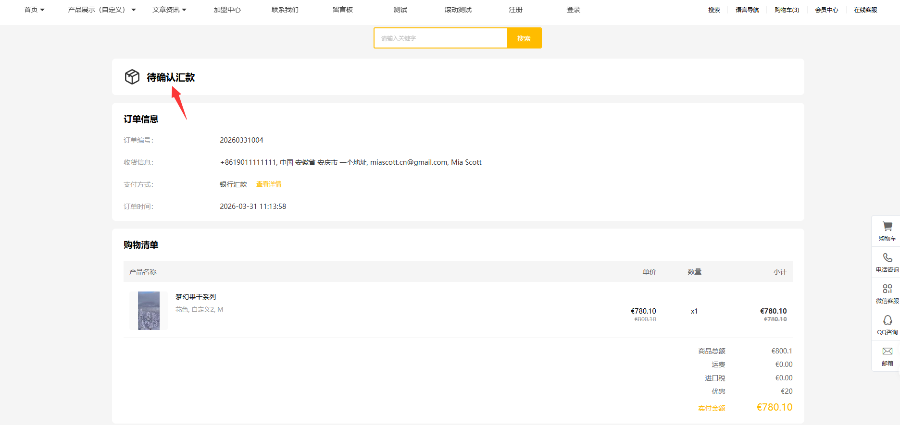Open the WeChat customer service QR icon
This screenshot has width=900, height=425.
click(887, 289)
